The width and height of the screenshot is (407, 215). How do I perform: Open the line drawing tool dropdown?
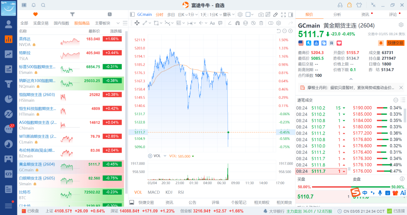tap(147, 23)
